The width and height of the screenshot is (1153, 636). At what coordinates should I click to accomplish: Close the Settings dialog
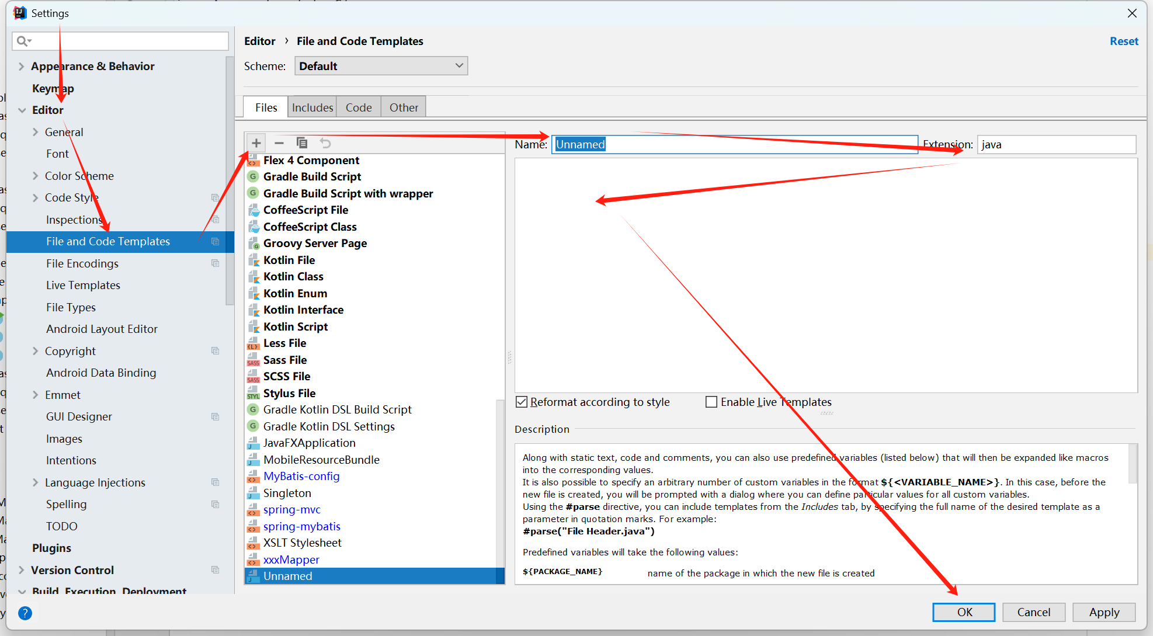1132,13
